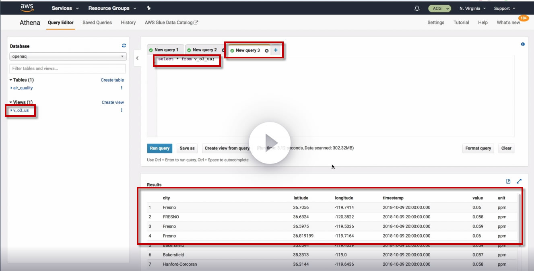Viewport: 534px width, 271px height.
Task: Refresh the database list
Action: point(124,46)
